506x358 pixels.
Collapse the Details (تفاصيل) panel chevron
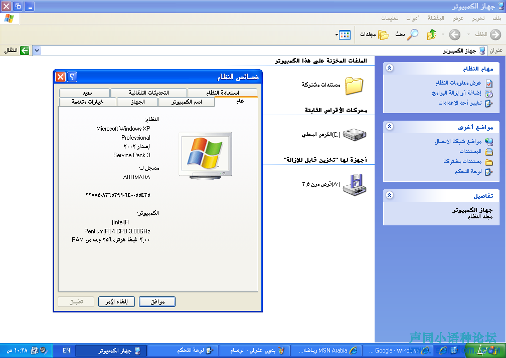point(390,195)
